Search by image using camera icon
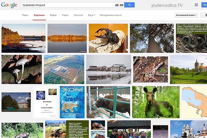 pyautogui.click(x=117, y=5)
